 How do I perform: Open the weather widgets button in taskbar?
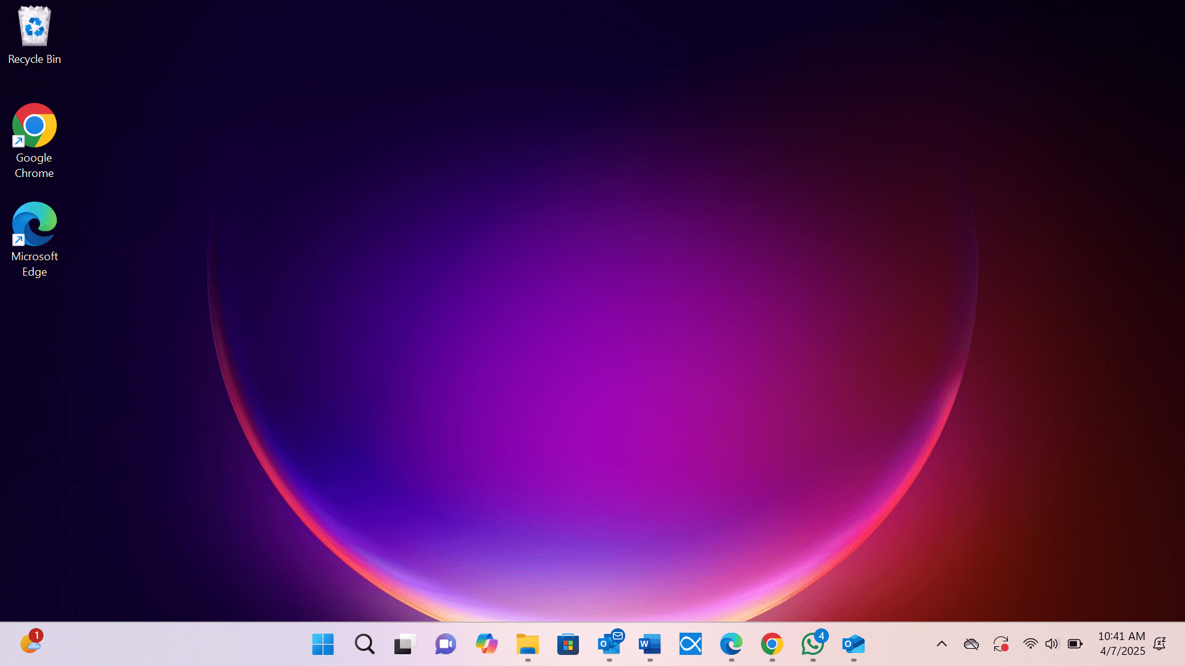point(31,643)
